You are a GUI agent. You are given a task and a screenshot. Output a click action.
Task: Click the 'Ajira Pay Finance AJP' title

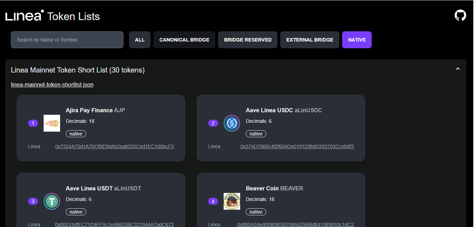tap(95, 110)
